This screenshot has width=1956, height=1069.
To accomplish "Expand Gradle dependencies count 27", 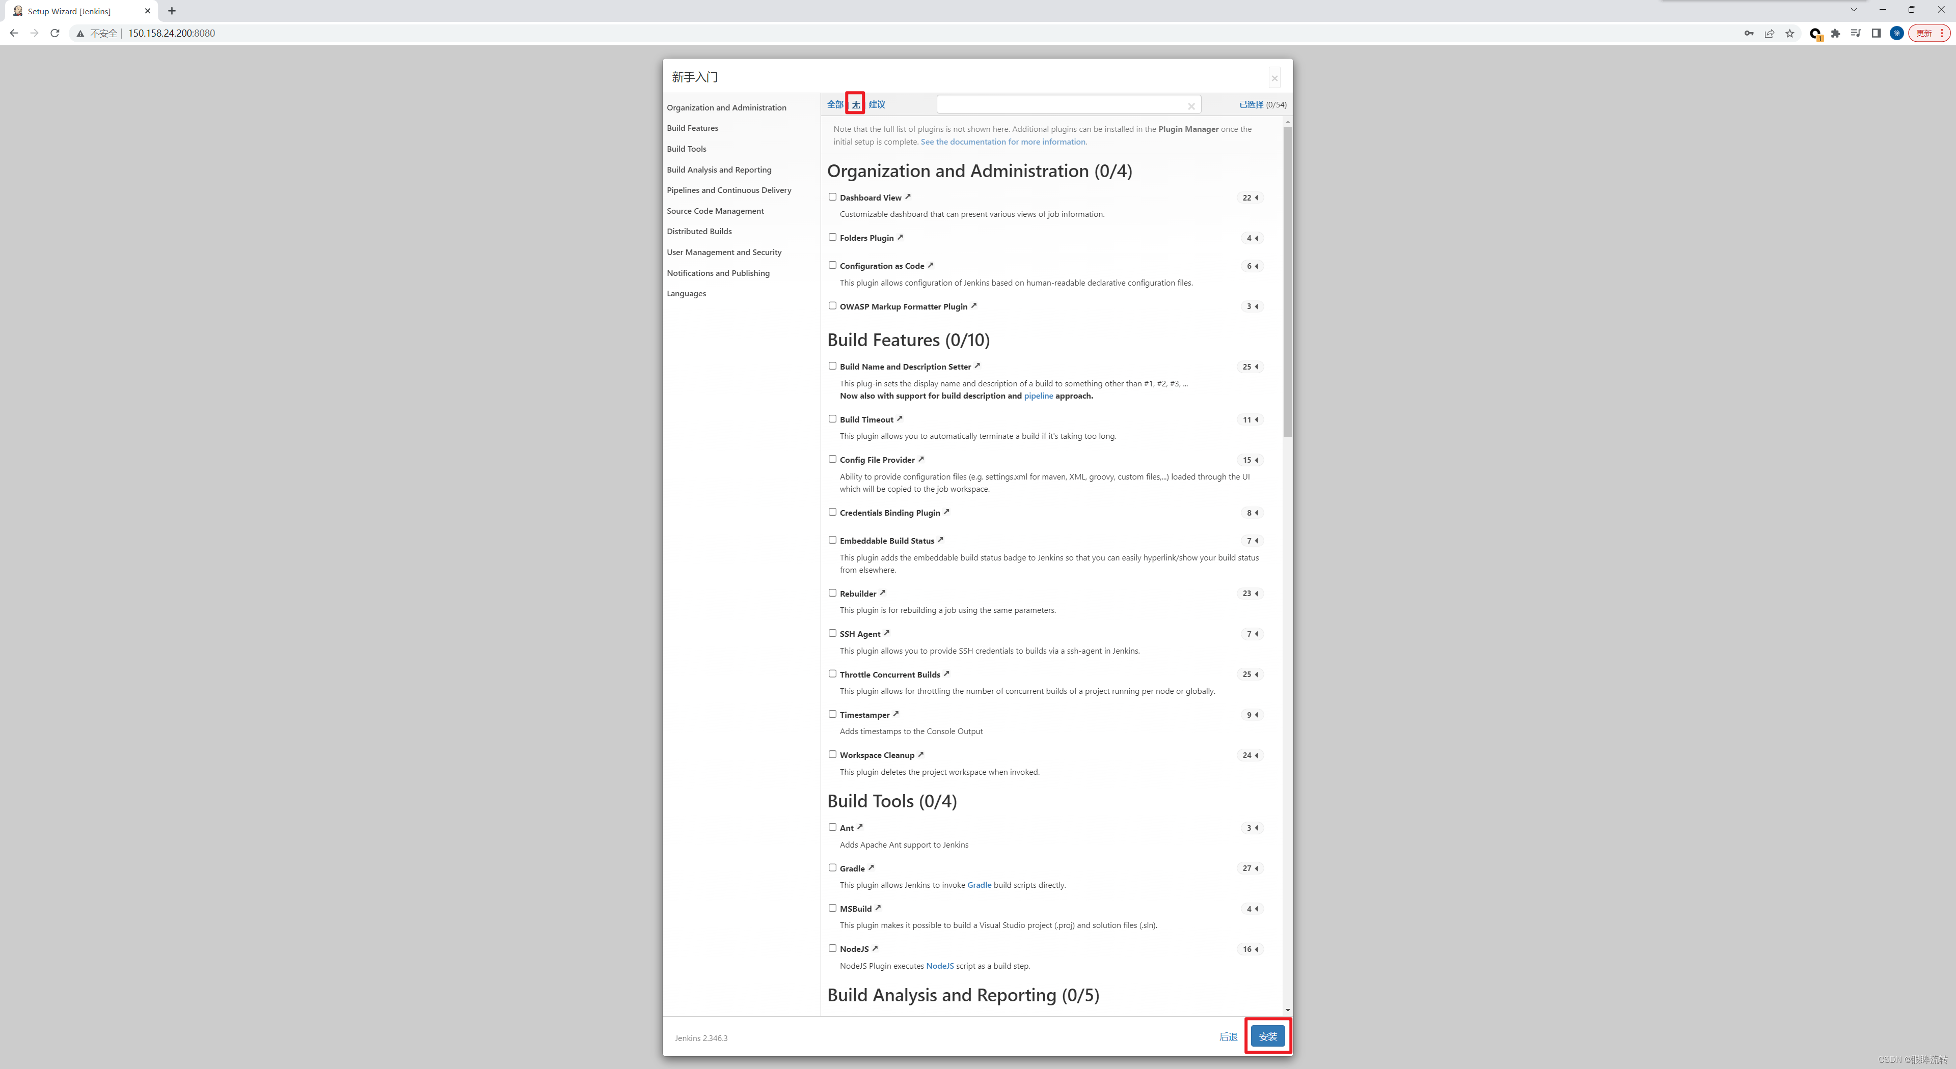I will coord(1250,868).
